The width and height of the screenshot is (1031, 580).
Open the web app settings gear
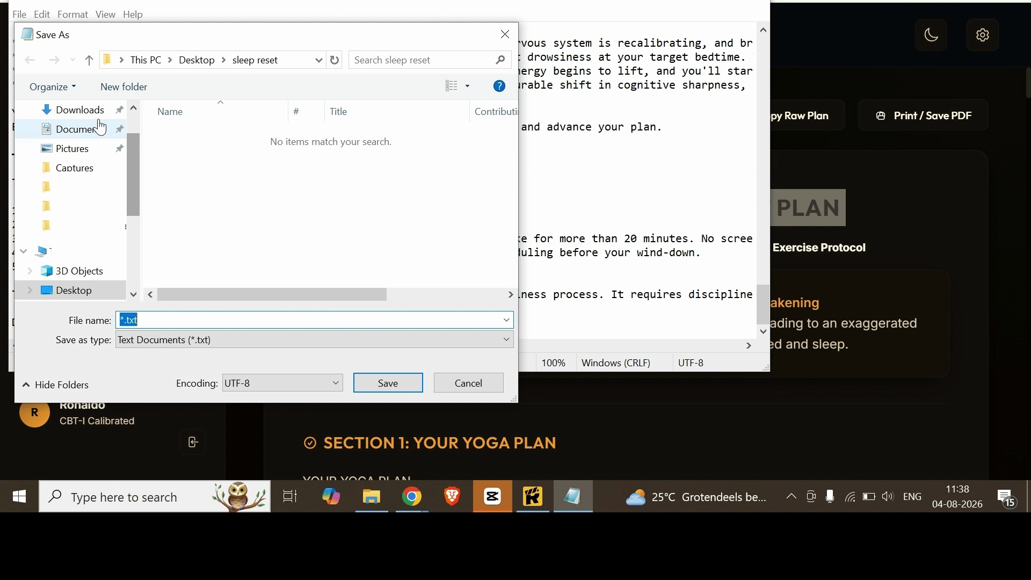[x=982, y=35]
